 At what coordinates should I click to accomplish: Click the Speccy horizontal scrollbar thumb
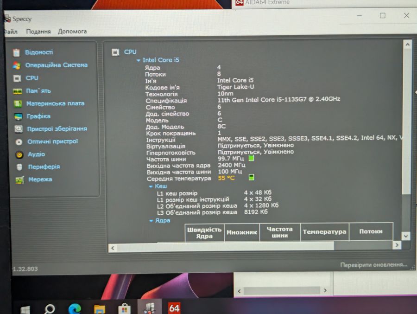click(226, 247)
